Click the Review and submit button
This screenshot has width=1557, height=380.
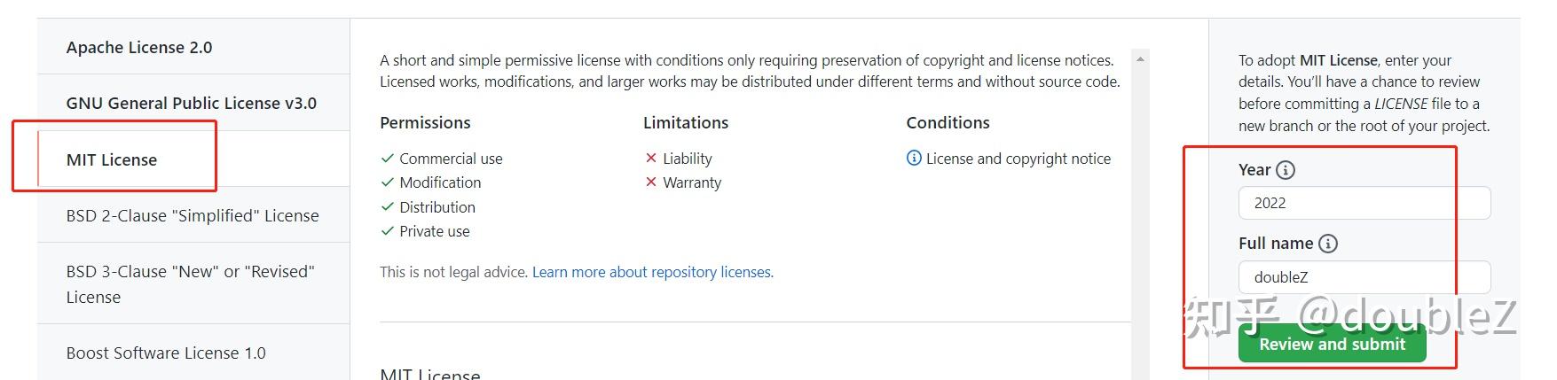coord(1332,344)
